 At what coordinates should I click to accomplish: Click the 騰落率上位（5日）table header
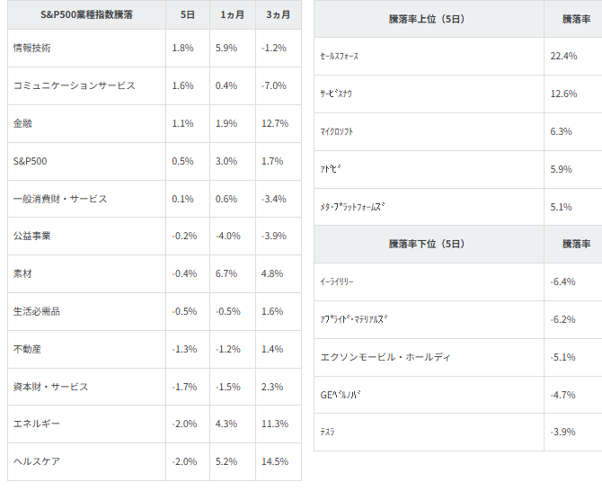click(x=427, y=19)
